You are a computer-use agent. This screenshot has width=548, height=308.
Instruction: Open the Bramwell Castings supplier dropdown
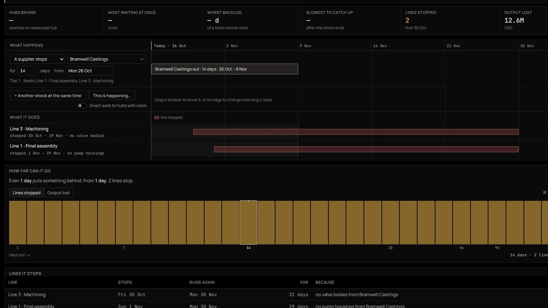pyautogui.click(x=107, y=59)
